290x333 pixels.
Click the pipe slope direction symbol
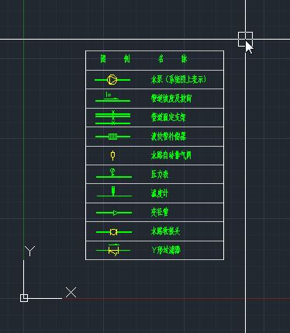click(112, 97)
